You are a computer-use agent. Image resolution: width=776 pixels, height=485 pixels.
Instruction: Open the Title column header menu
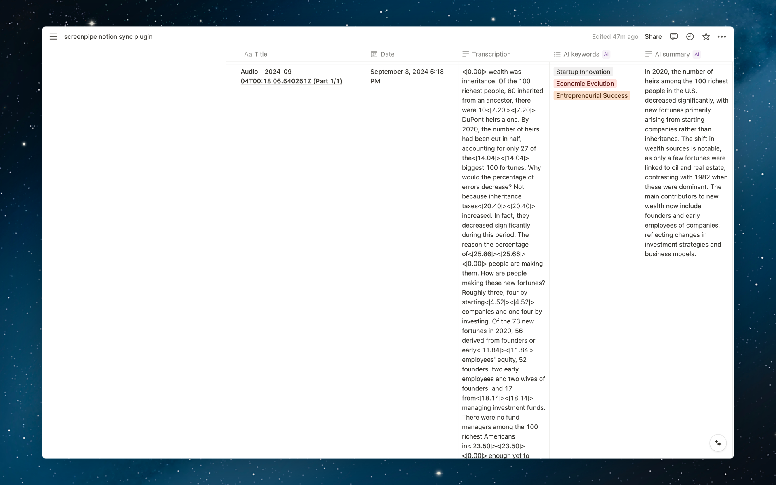click(260, 54)
